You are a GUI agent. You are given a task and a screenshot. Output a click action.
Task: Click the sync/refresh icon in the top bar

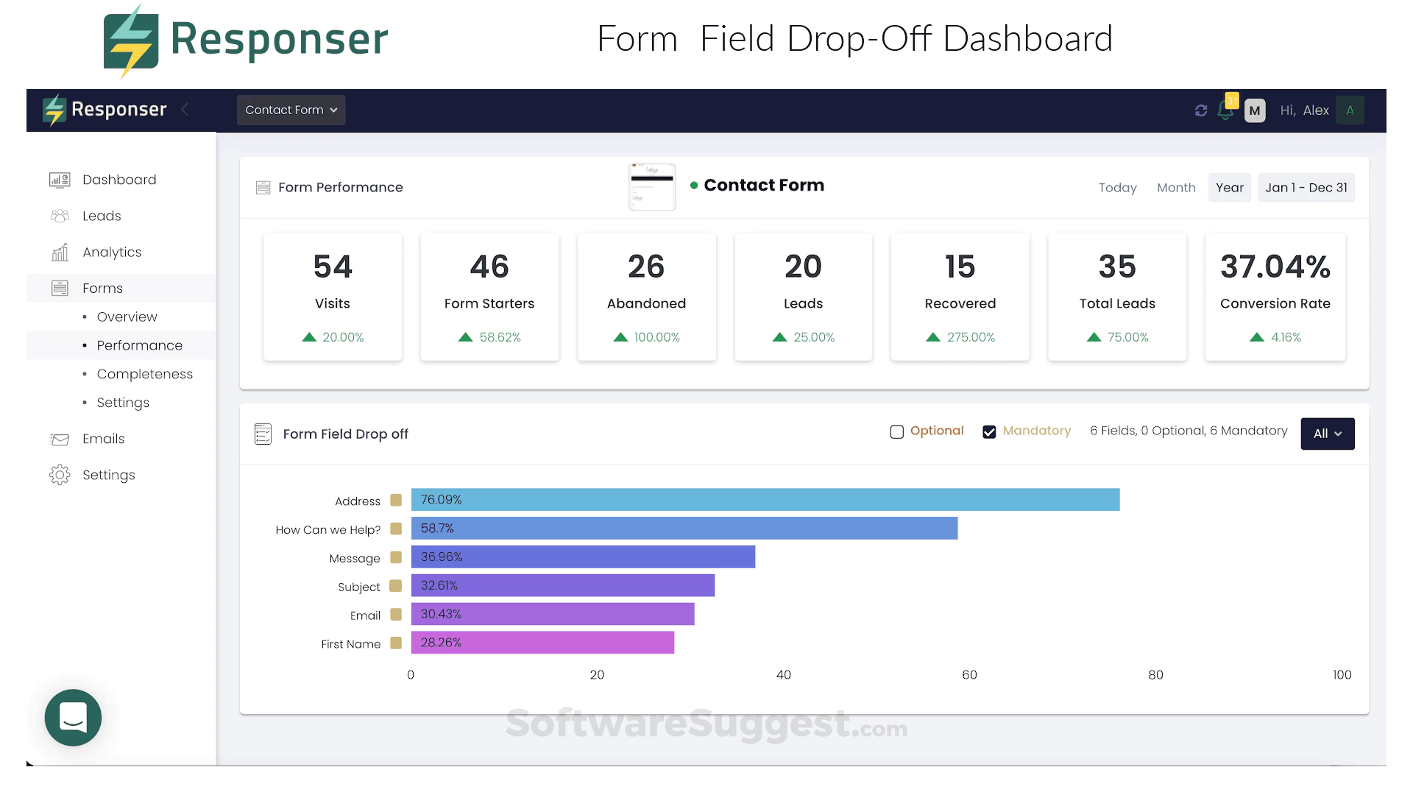1201,110
